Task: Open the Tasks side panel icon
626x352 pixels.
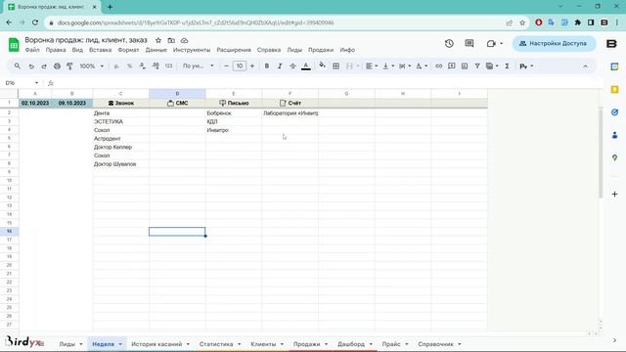Action: [x=615, y=112]
